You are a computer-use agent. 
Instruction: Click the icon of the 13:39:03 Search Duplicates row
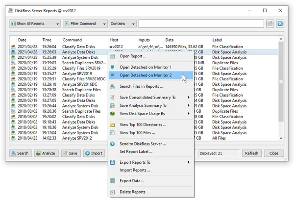point(13,63)
